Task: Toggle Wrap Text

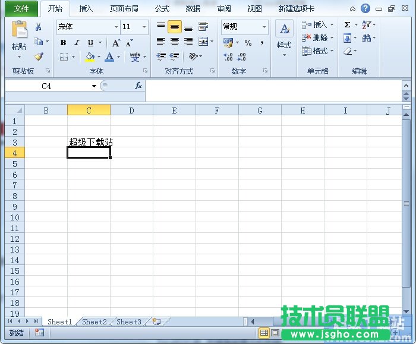Action: click(x=203, y=27)
